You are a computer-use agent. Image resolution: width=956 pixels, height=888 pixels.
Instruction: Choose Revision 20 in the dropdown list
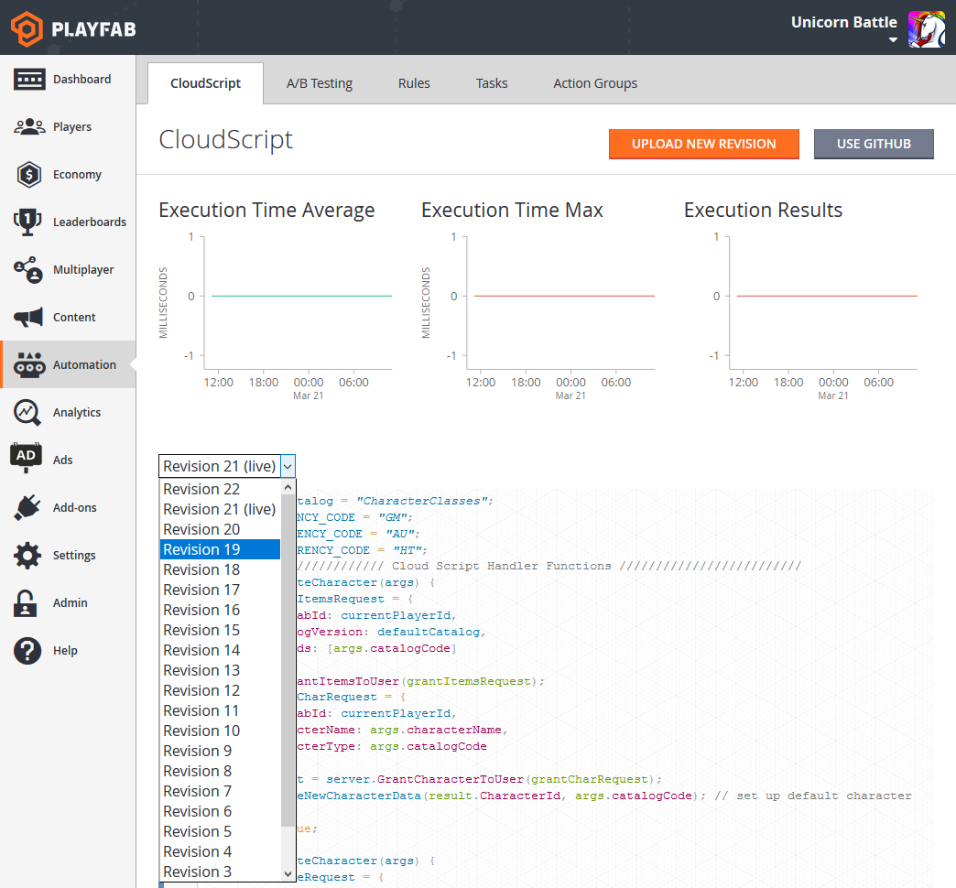[x=220, y=530]
